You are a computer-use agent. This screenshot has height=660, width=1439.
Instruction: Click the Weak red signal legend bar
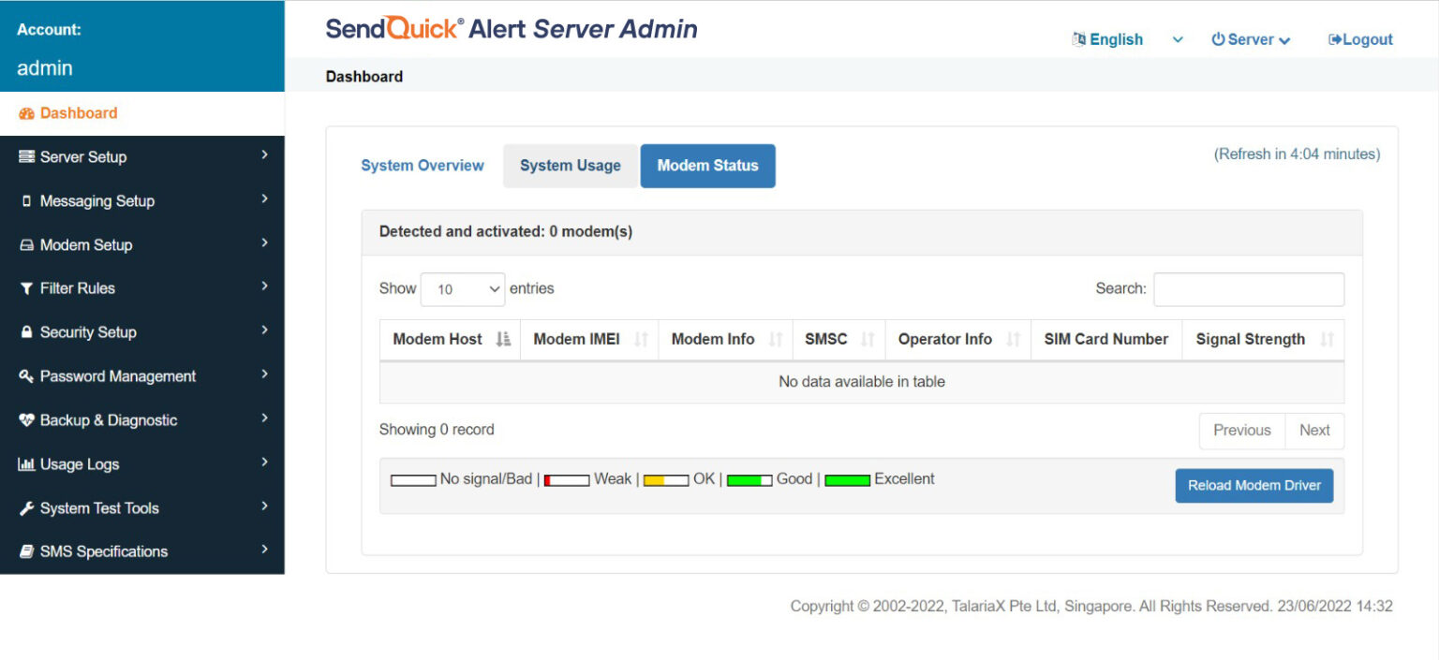point(567,480)
